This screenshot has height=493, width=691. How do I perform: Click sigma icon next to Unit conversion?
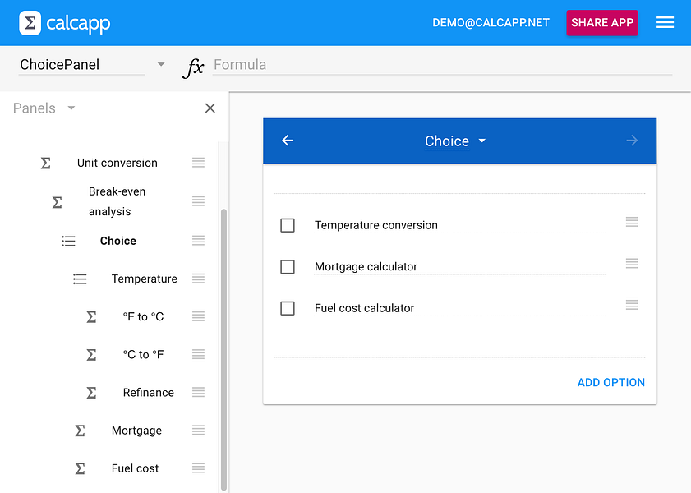click(46, 163)
